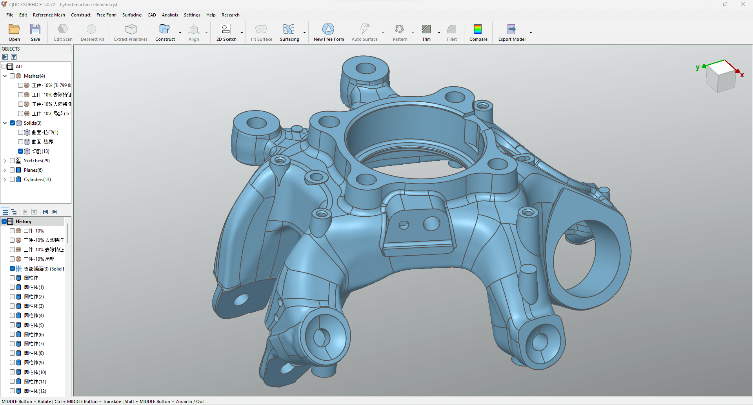Open the Analysis menu

point(170,15)
